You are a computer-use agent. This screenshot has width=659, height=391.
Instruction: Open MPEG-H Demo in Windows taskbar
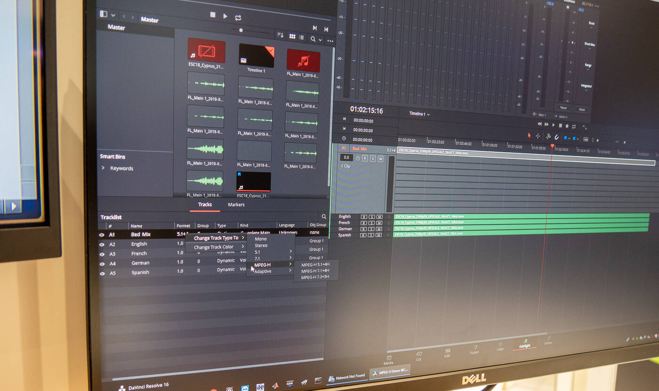click(389, 373)
